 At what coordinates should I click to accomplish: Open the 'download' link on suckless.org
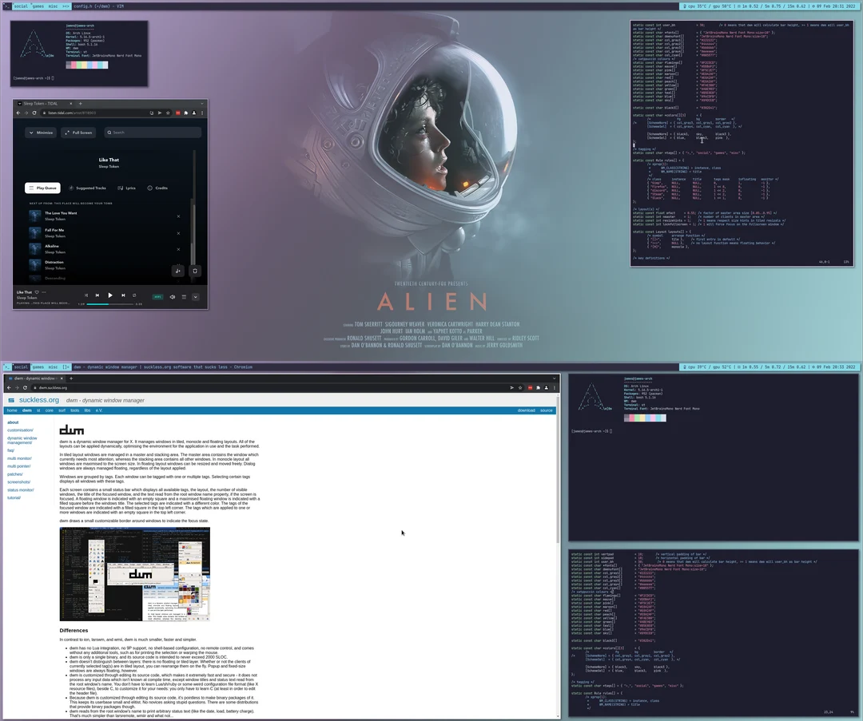coord(527,410)
